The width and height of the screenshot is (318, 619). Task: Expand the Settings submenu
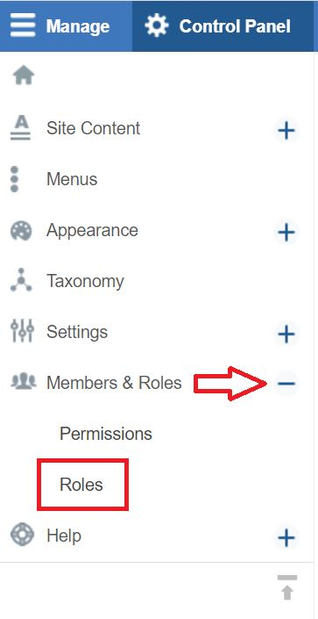point(286,334)
